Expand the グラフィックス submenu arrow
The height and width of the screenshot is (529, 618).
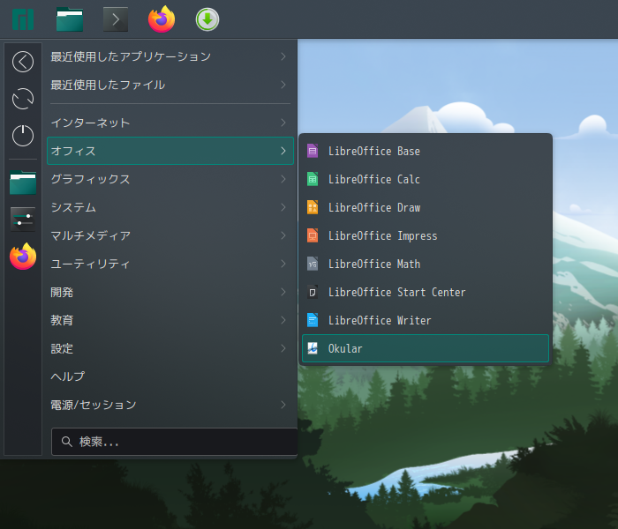pyautogui.click(x=283, y=179)
